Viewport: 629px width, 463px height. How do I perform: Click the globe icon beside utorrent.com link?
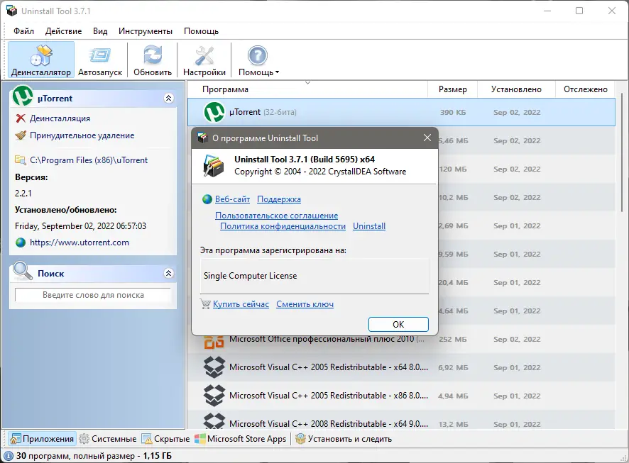(x=21, y=242)
